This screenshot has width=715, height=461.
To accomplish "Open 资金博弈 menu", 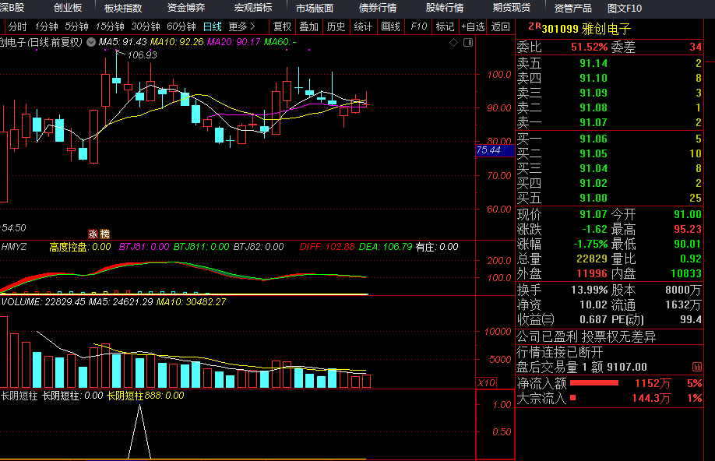I will [x=186, y=8].
